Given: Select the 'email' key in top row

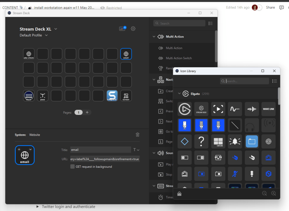Looking at the screenshot, I should [x=126, y=54].
